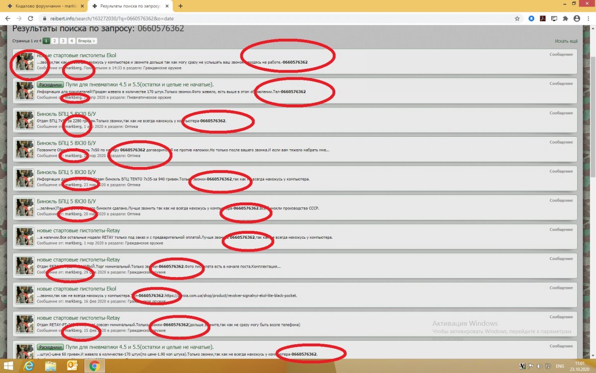This screenshot has height=373, width=596.
Task: Open Internet Explorer from the taskbar
Action: tap(30, 366)
